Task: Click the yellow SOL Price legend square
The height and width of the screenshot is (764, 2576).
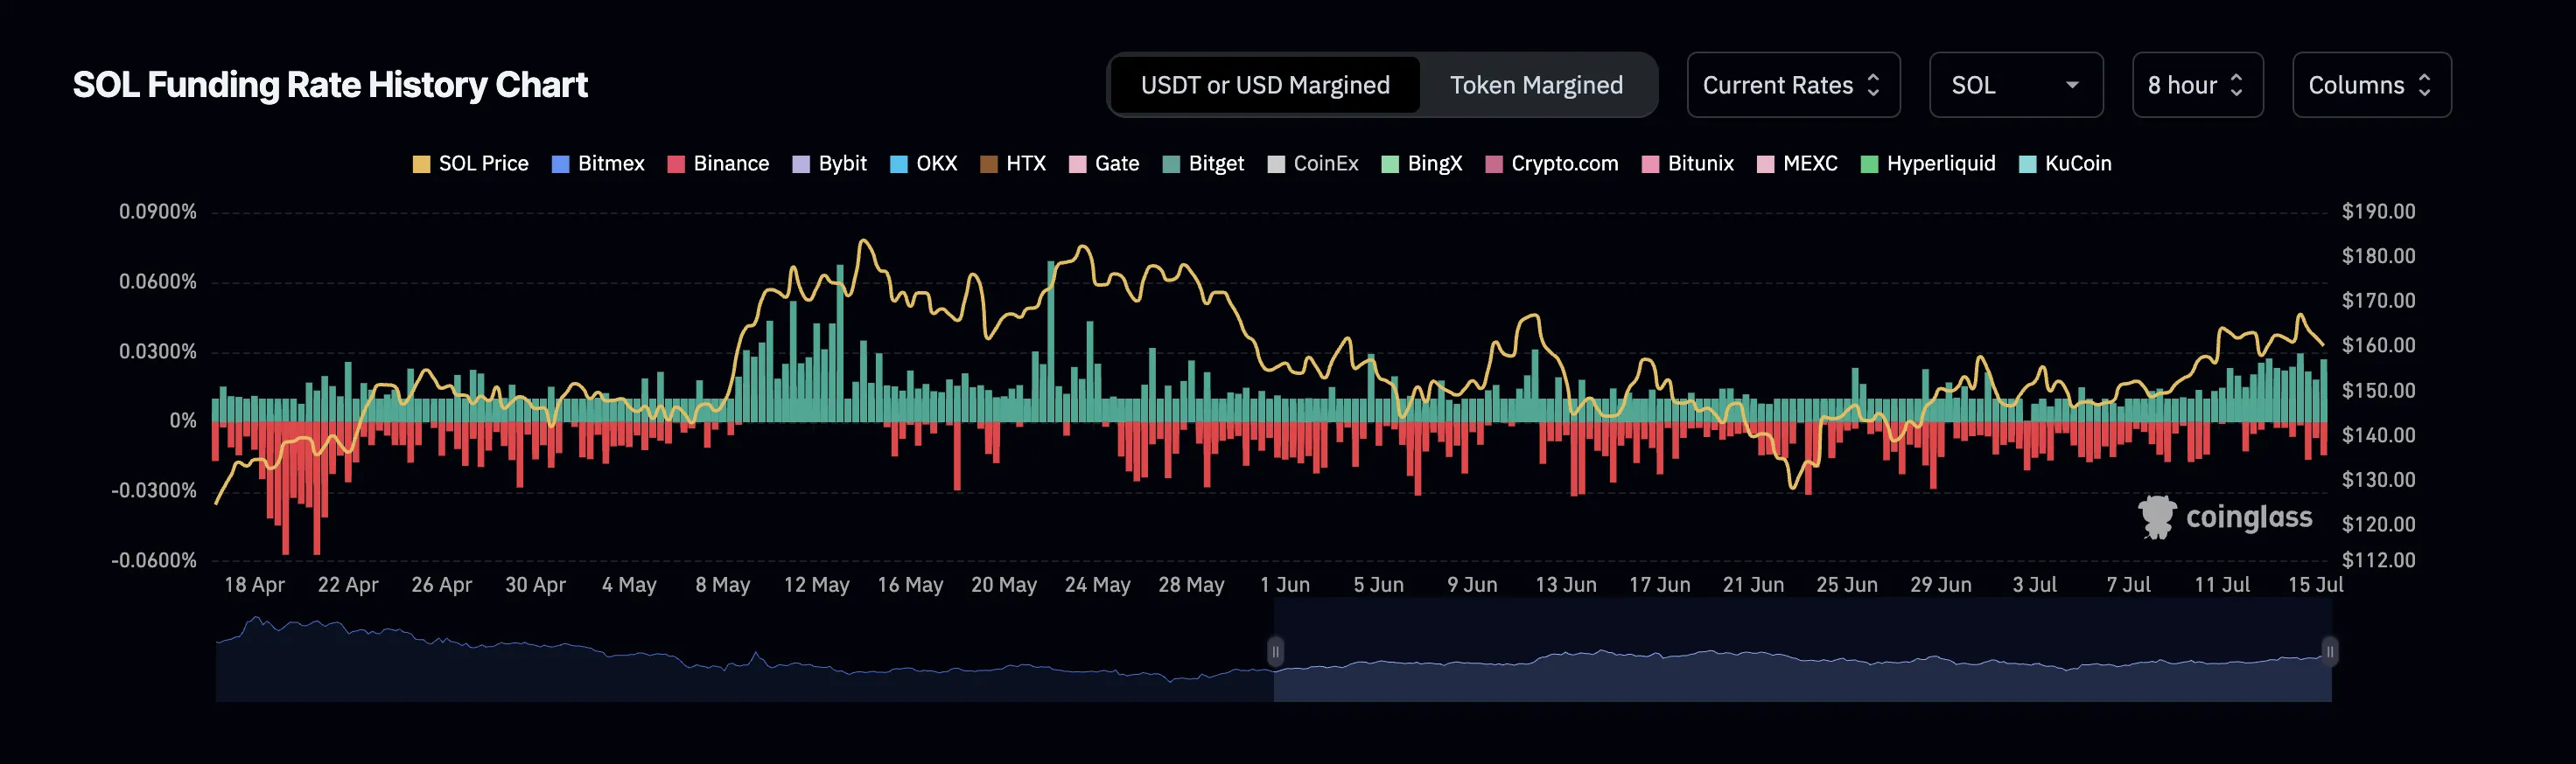Action: point(421,163)
